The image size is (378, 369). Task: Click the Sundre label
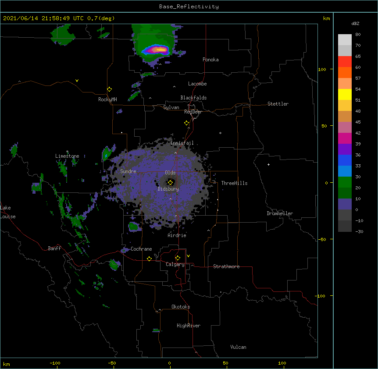[128, 171]
